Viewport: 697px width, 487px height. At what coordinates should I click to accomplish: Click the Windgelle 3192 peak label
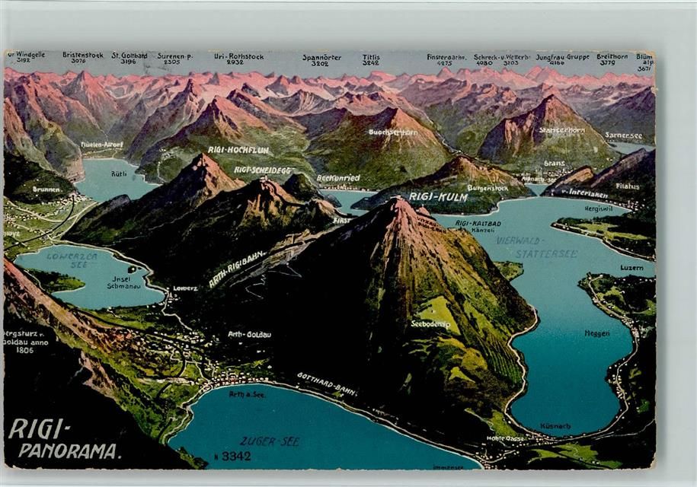[x=25, y=56]
